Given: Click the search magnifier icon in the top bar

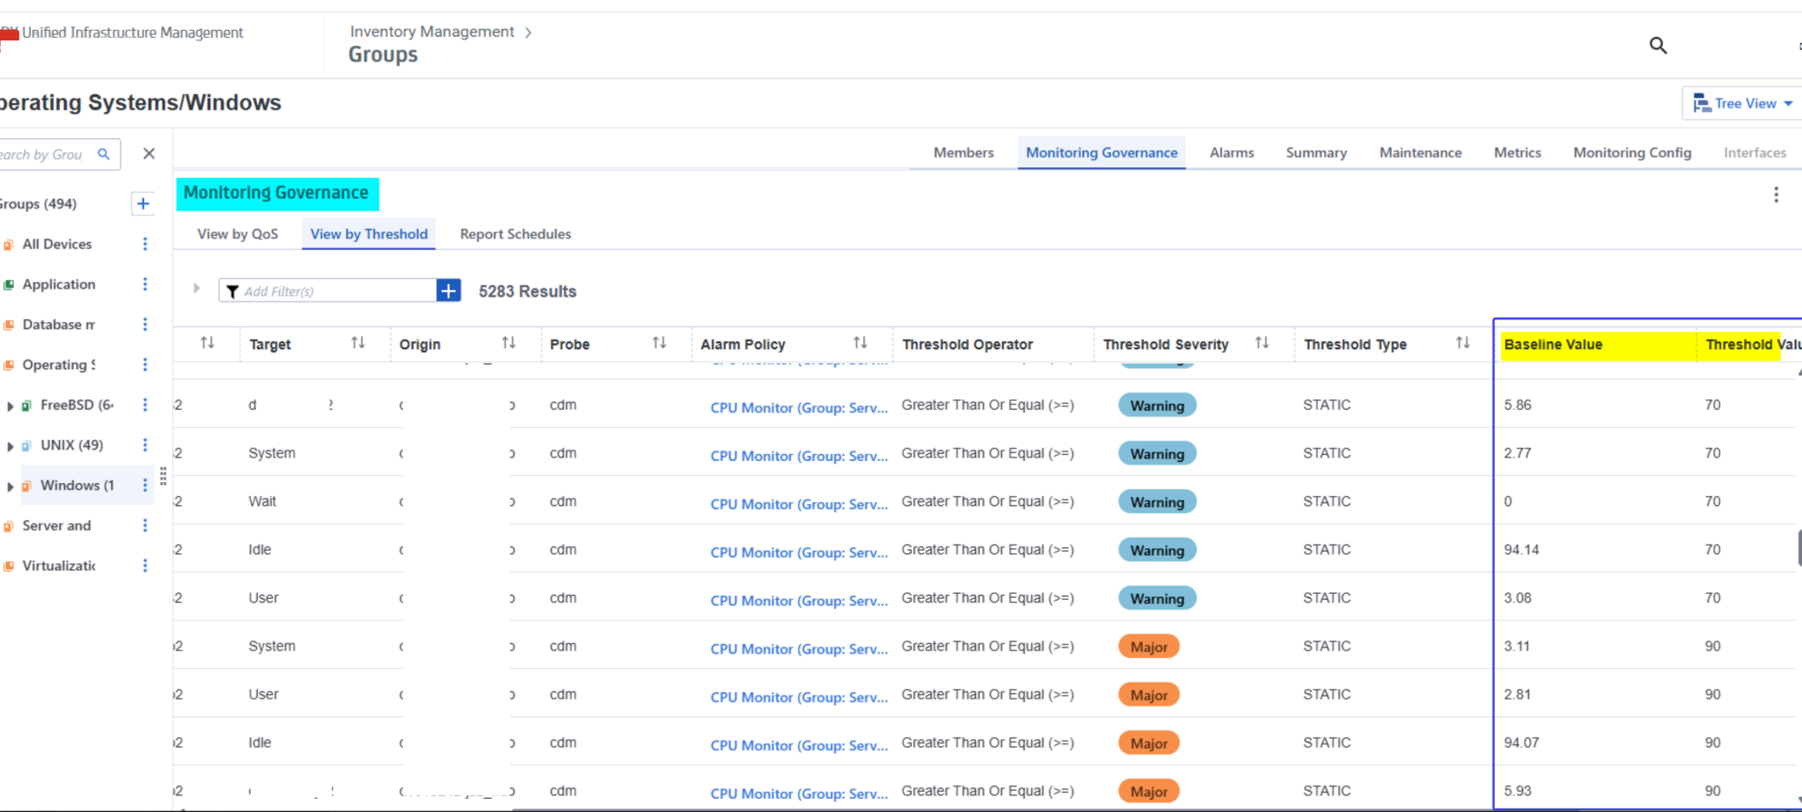Looking at the screenshot, I should coord(1658,45).
